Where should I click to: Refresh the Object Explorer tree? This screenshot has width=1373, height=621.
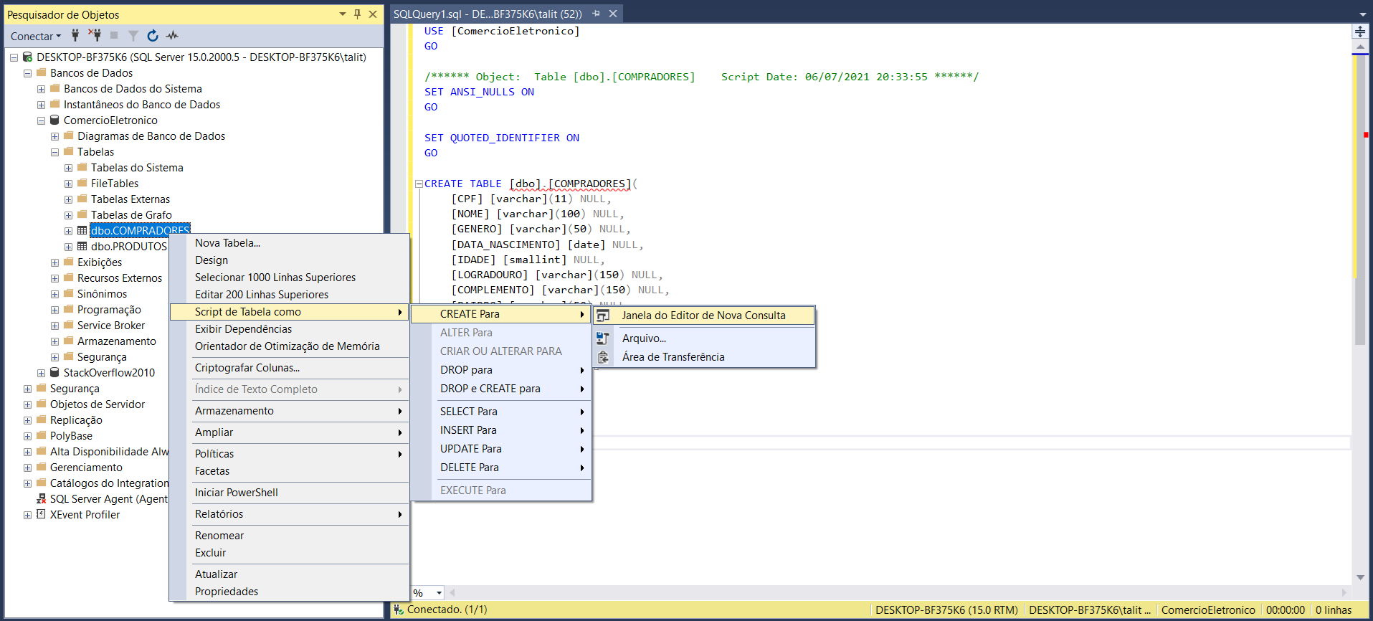click(153, 35)
